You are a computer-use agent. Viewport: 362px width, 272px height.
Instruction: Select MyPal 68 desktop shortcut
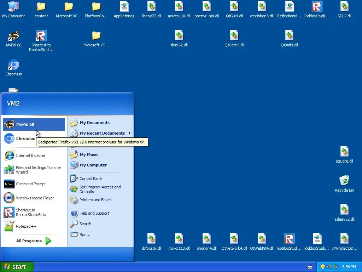coord(14,38)
